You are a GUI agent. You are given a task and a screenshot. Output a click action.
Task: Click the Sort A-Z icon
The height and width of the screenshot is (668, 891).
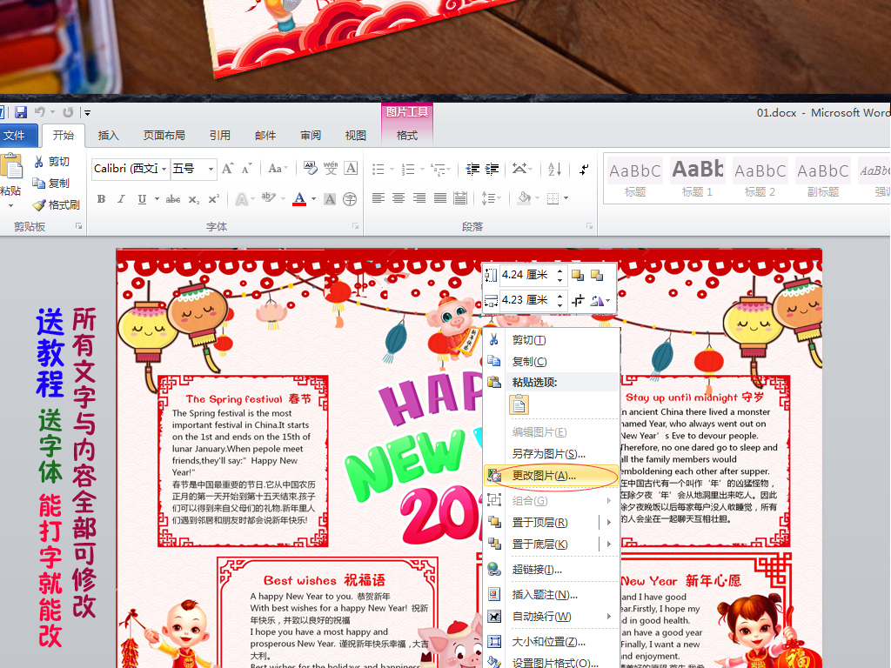(x=555, y=170)
